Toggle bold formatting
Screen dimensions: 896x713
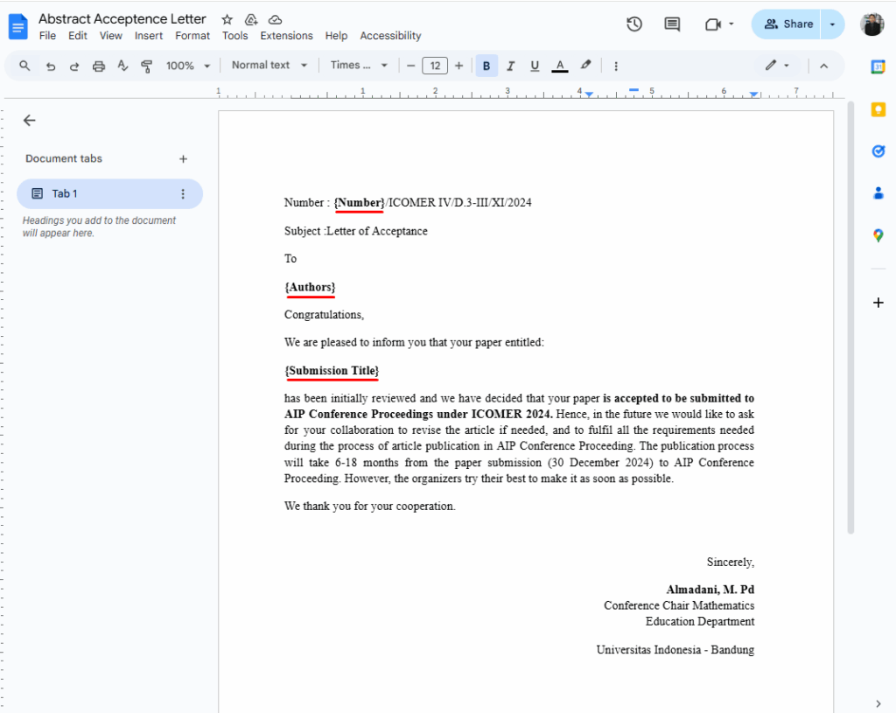pyautogui.click(x=486, y=66)
